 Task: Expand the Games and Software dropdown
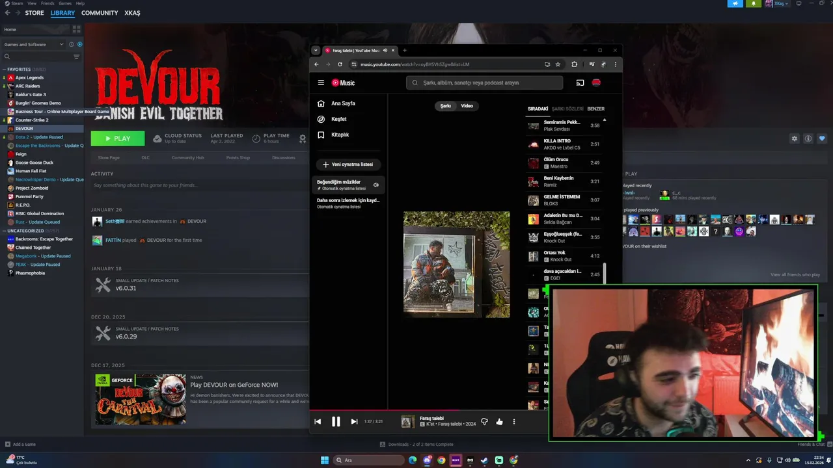[x=34, y=44]
